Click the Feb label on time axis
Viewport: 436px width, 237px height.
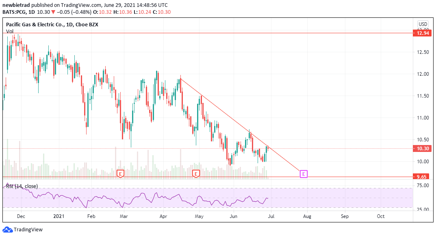coord(91,216)
